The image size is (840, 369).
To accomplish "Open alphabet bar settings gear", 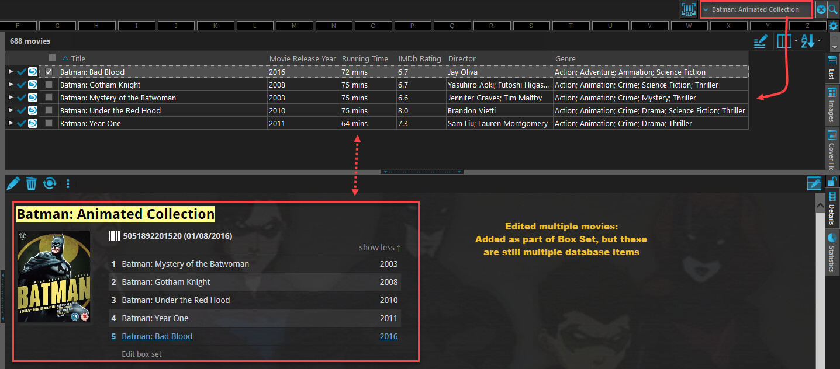I will 834,26.
